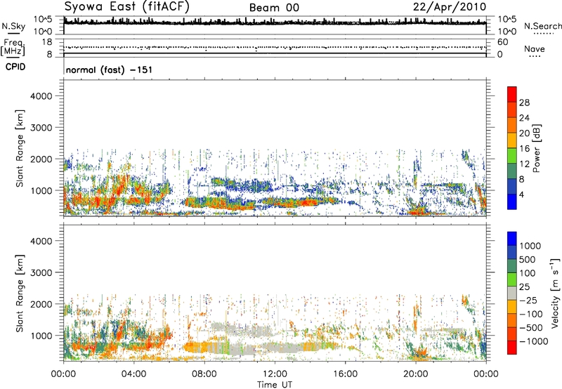Pick the gray -25 to 25 Velocity segment
Image resolution: width=562 pixels, height=389 pixels.
click(x=512, y=294)
